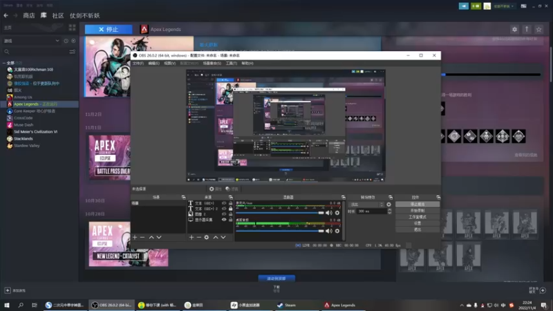Remove the selected scene with the minus icon
The image size is (553, 311).
pyautogui.click(x=142, y=237)
